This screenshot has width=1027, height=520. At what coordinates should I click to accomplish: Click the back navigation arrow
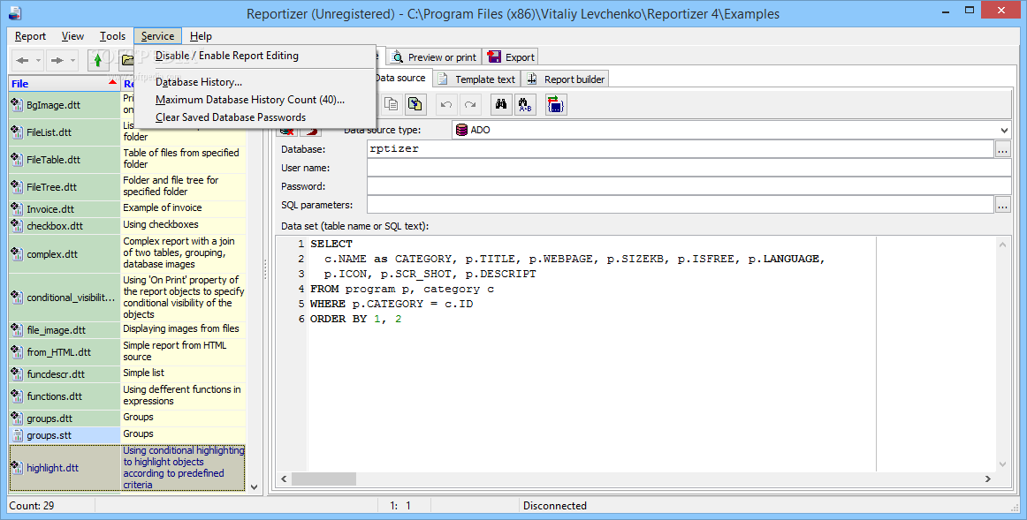click(x=22, y=60)
